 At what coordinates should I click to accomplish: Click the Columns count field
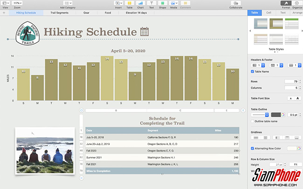click(291, 88)
